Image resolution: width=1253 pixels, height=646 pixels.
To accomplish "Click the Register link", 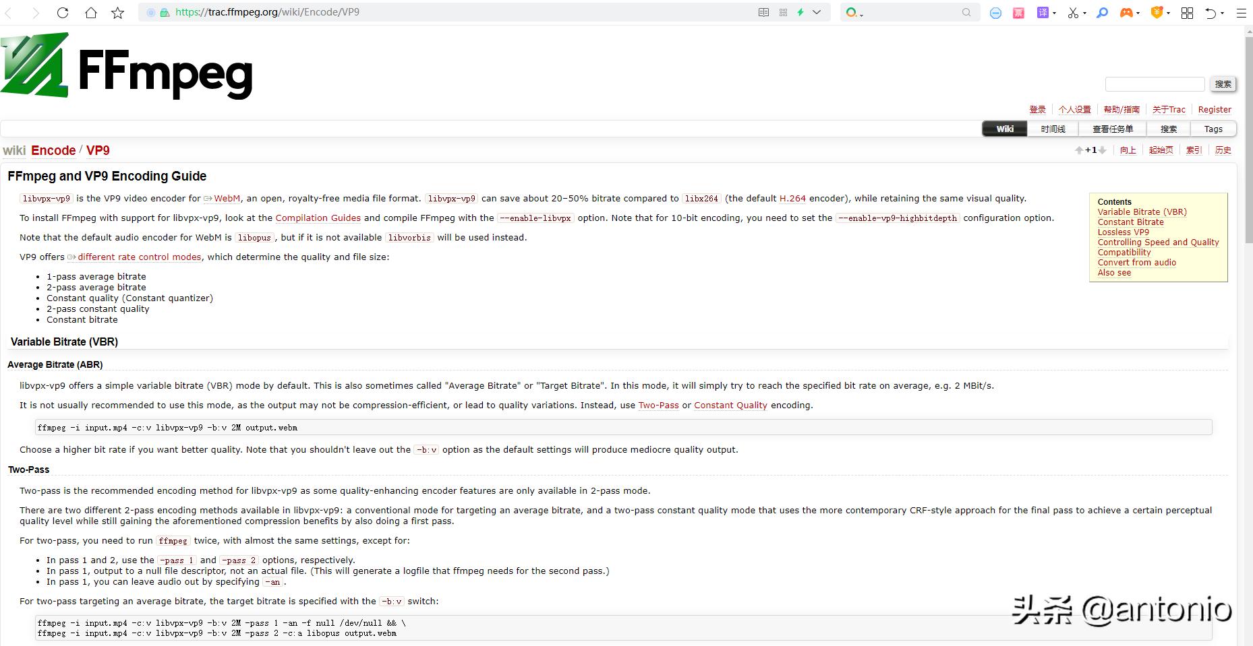I will click(x=1215, y=109).
